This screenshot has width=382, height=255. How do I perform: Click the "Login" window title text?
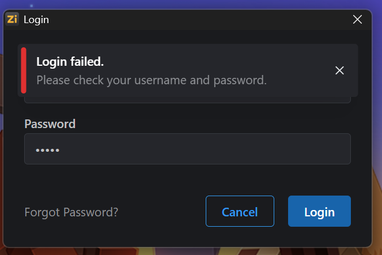36,20
